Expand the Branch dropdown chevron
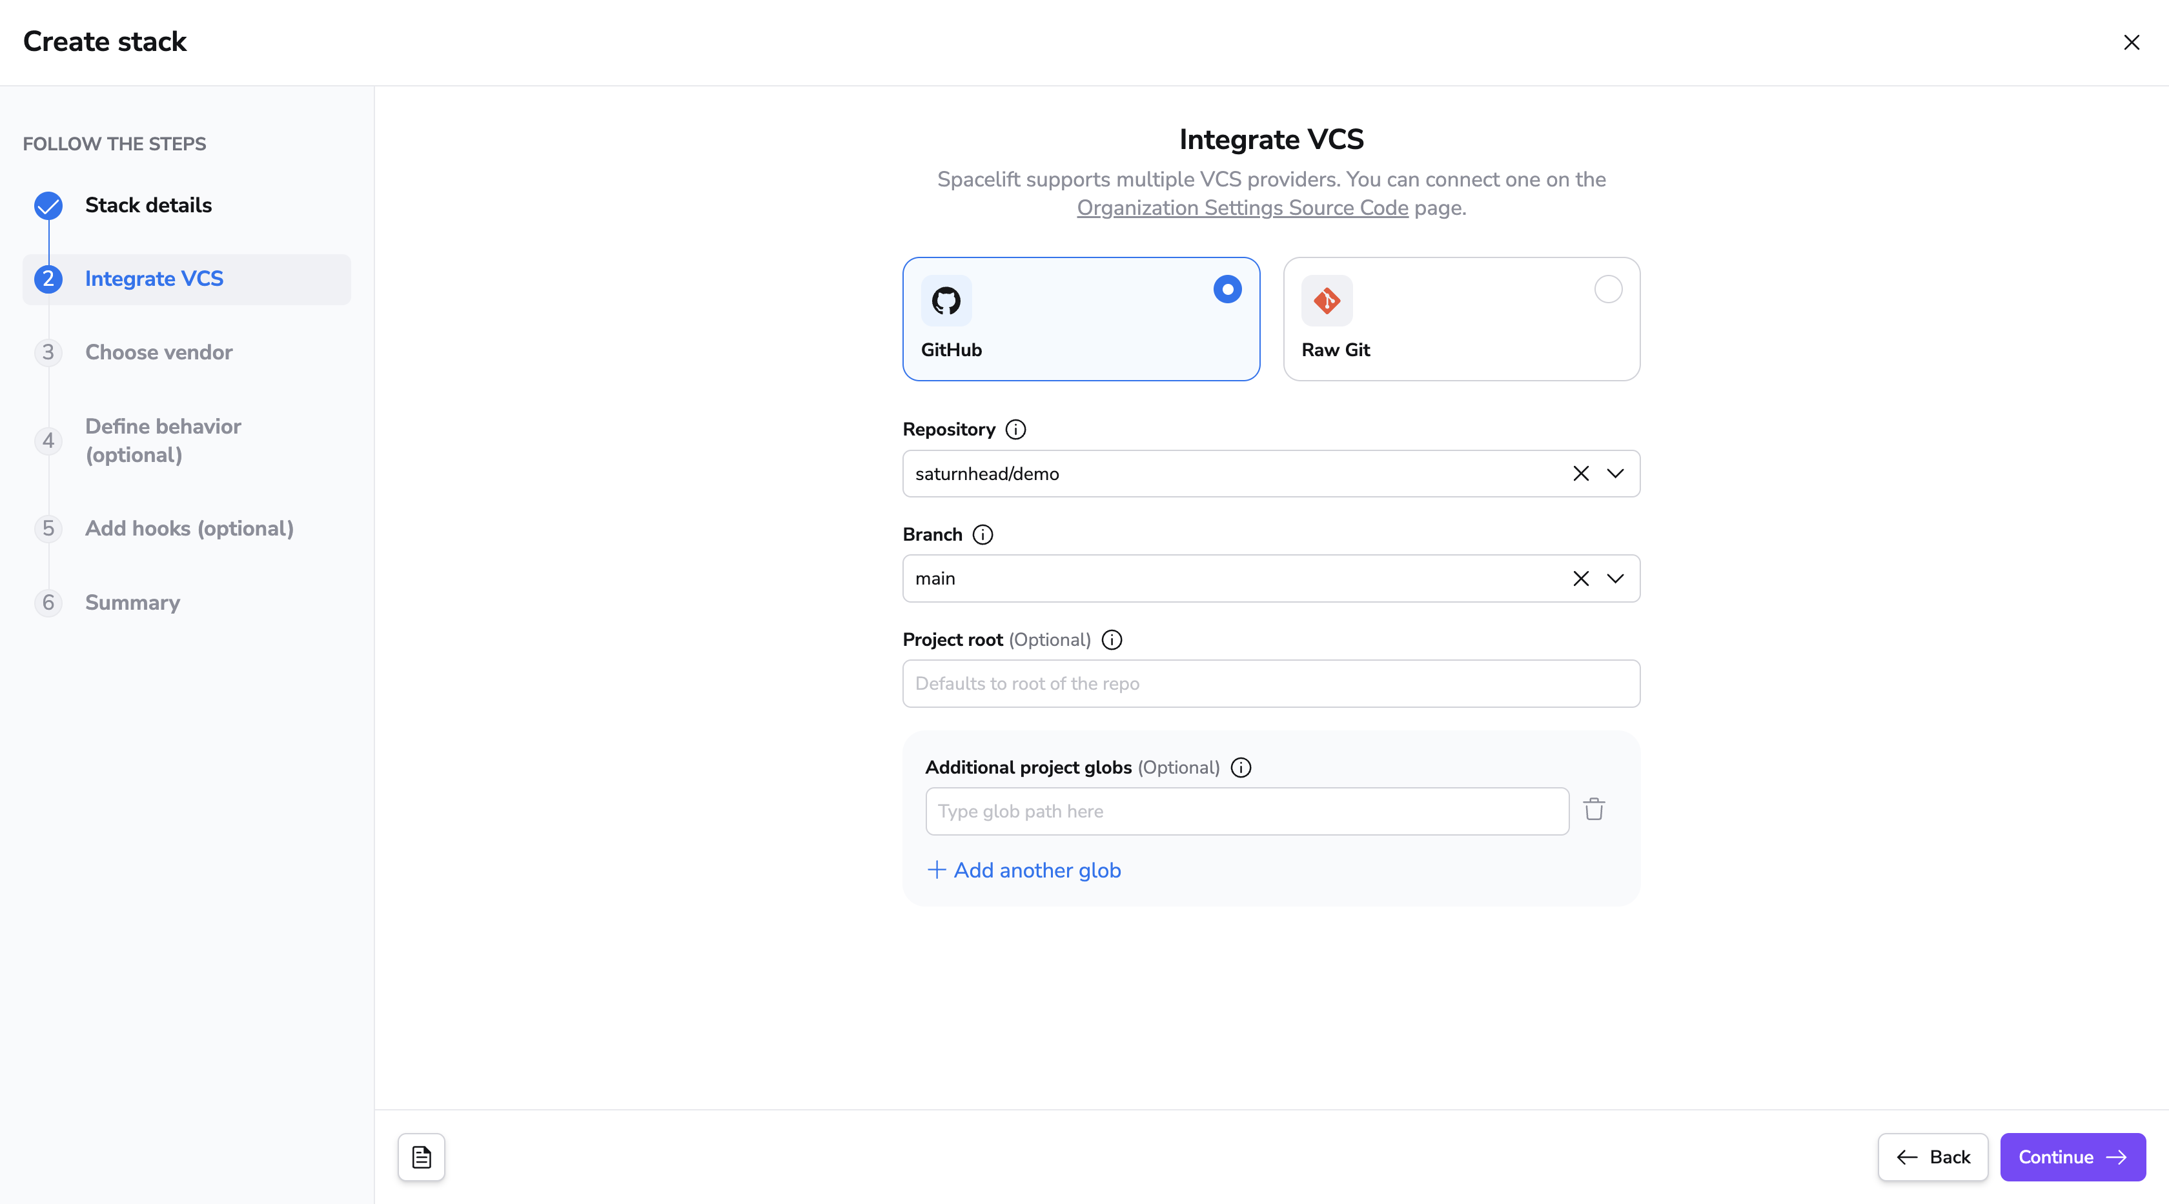 pos(1614,579)
